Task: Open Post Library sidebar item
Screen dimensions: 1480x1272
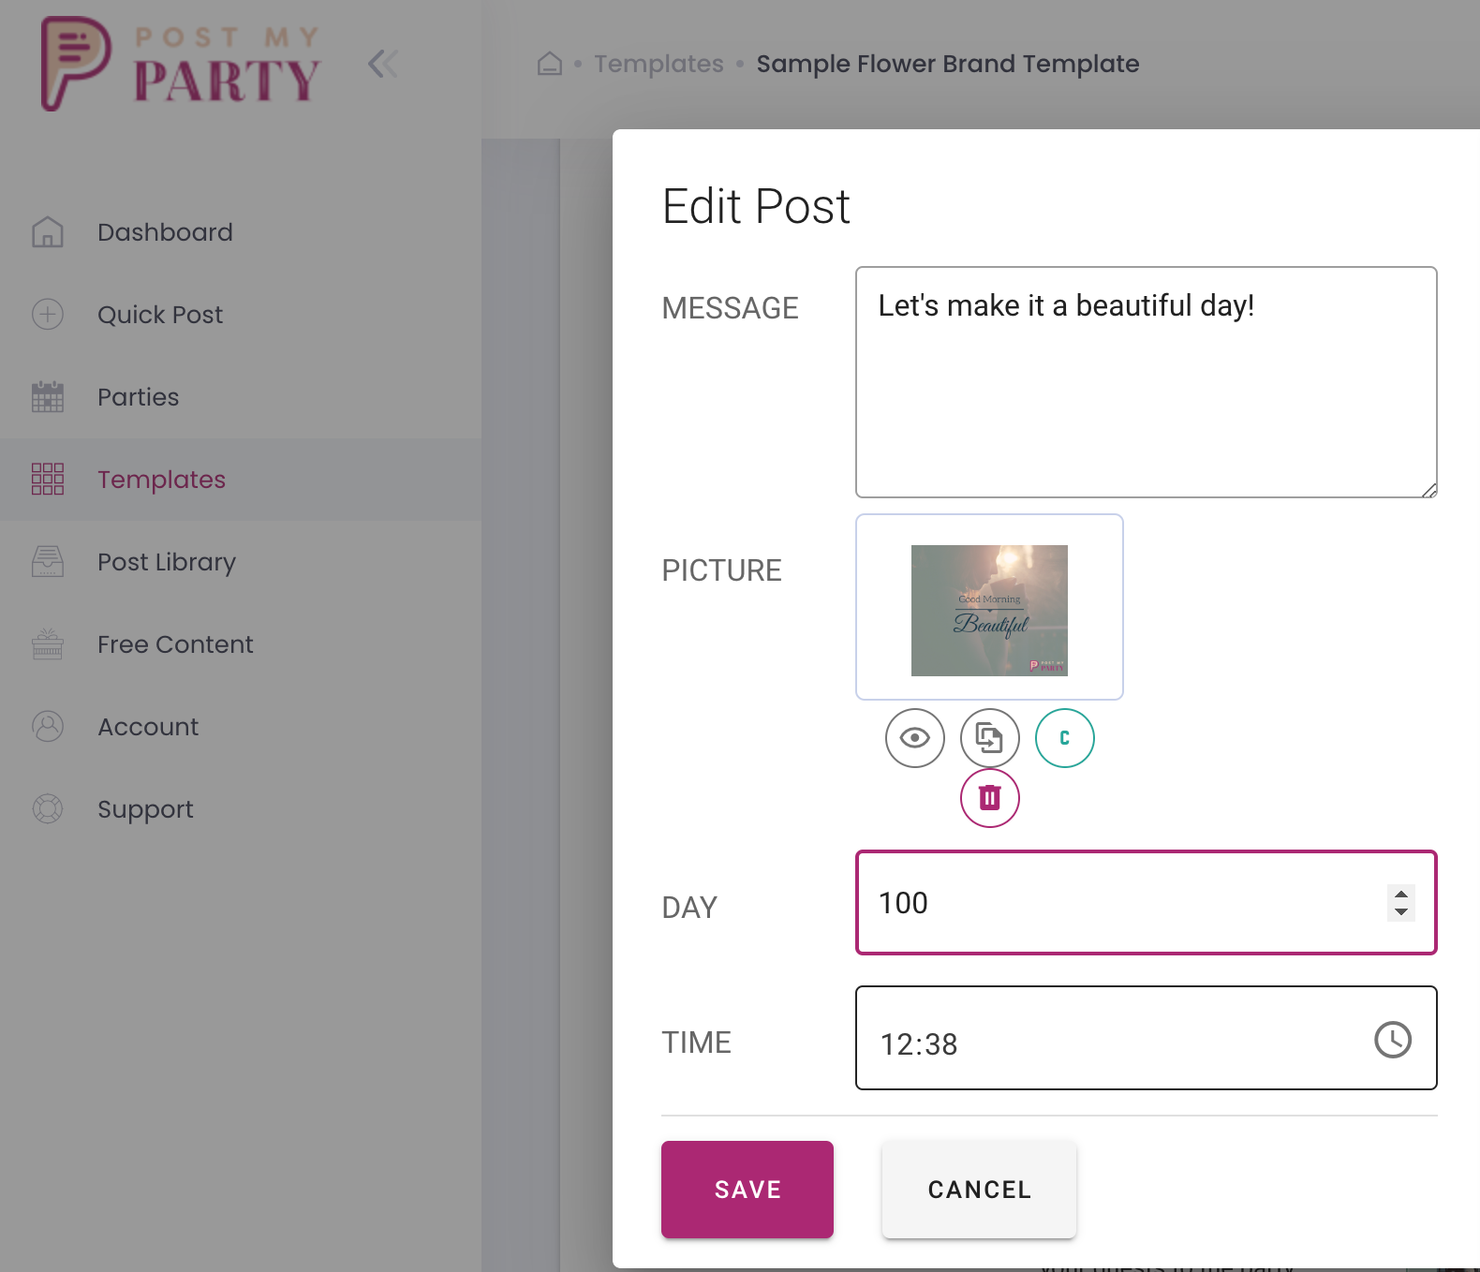Action: click(167, 562)
